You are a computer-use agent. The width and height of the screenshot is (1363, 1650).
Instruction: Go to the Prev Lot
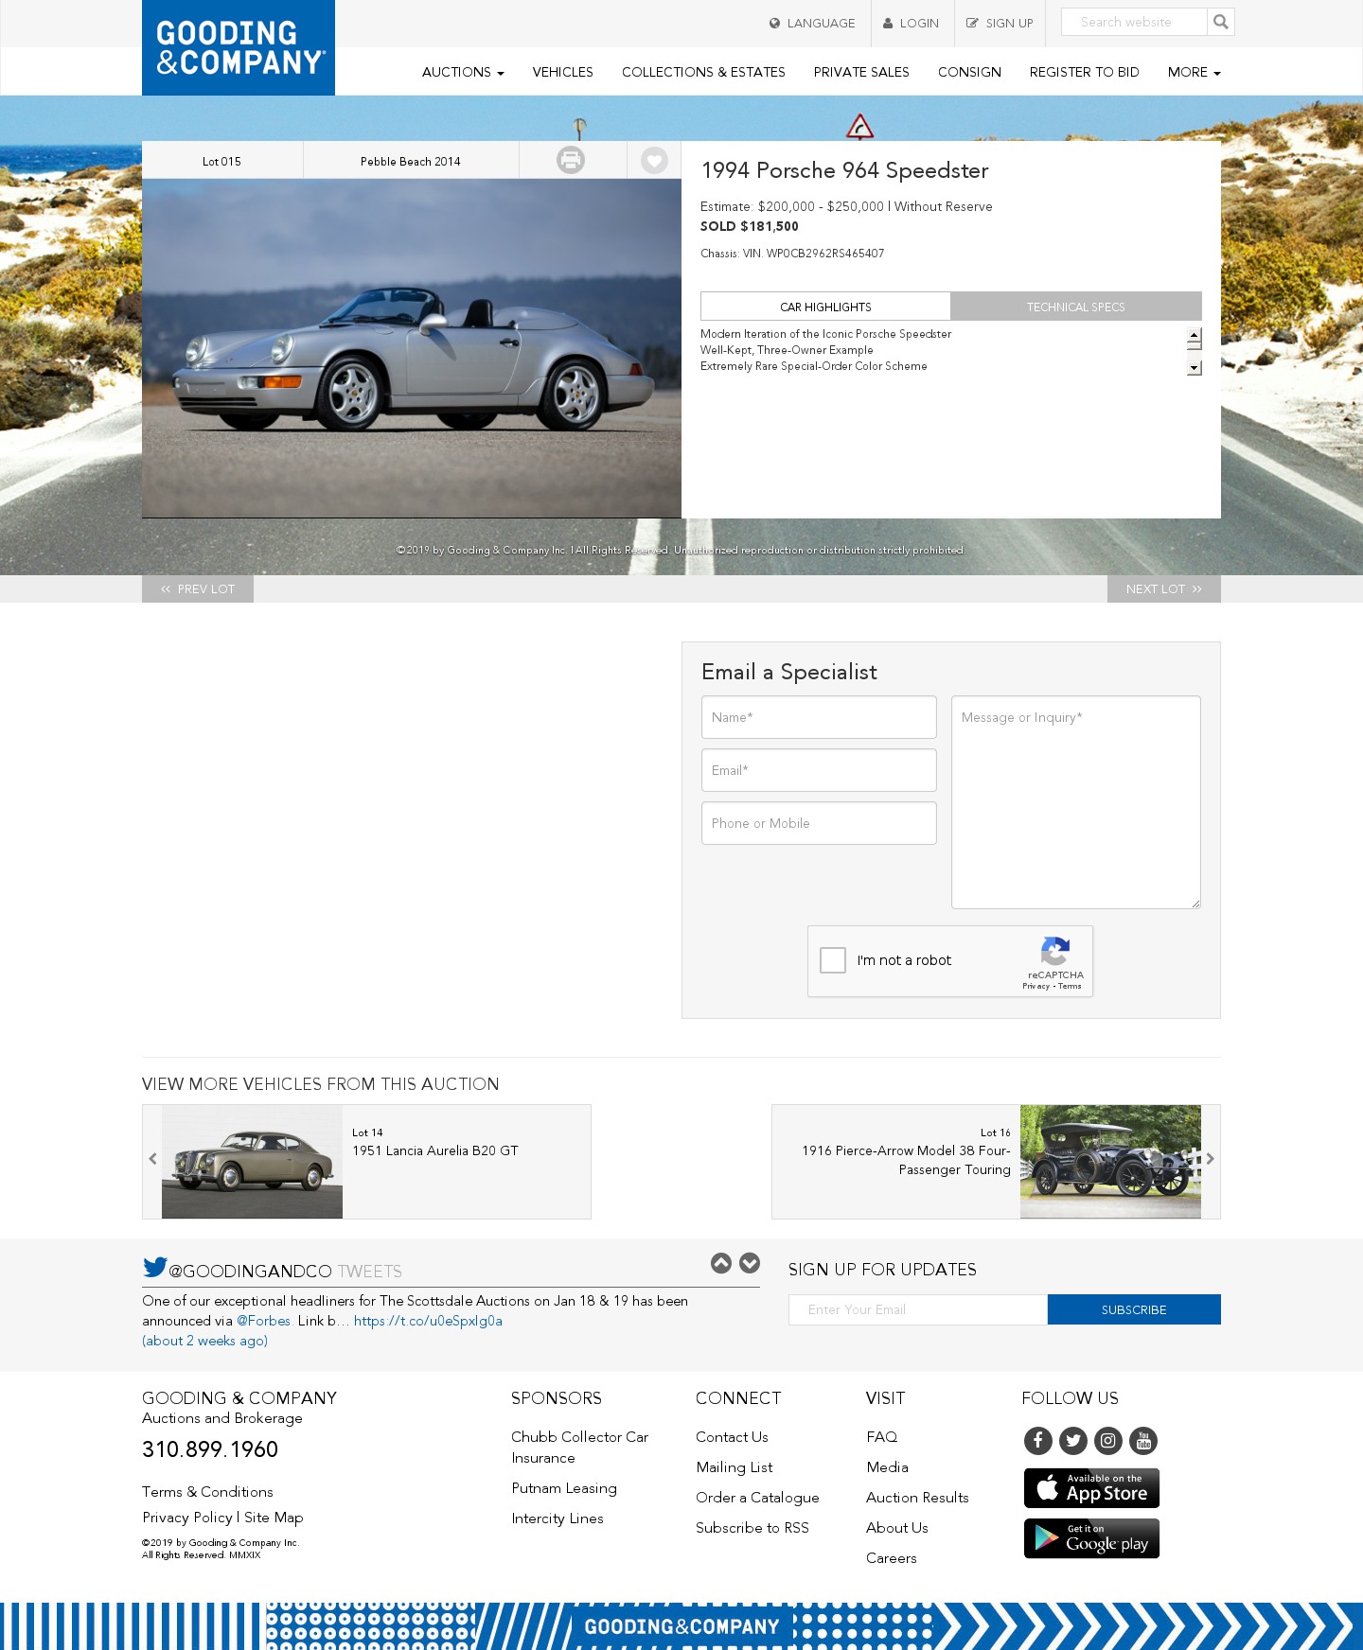coord(198,588)
